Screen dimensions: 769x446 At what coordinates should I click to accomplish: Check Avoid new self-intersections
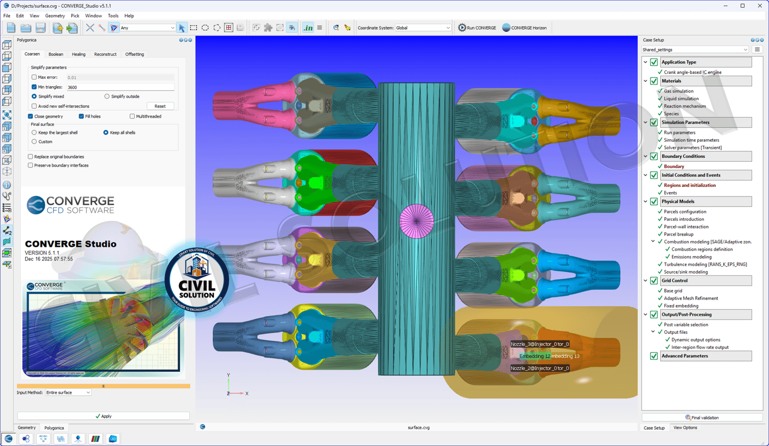click(34, 106)
